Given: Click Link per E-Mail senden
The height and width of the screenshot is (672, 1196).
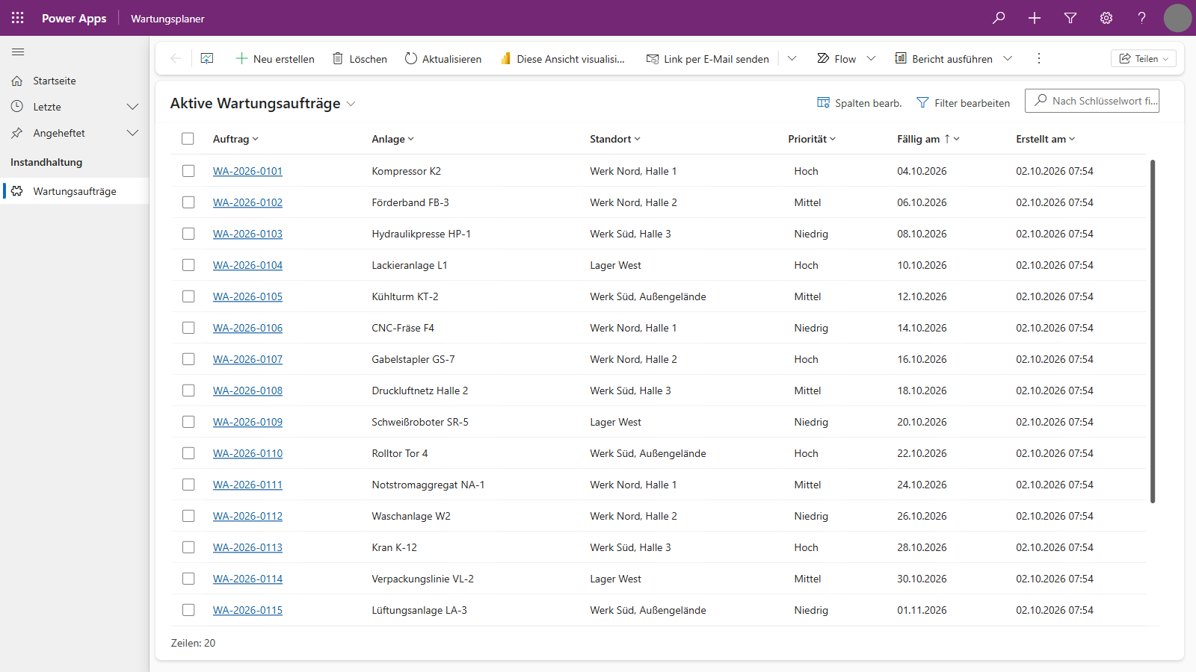Looking at the screenshot, I should 708,58.
